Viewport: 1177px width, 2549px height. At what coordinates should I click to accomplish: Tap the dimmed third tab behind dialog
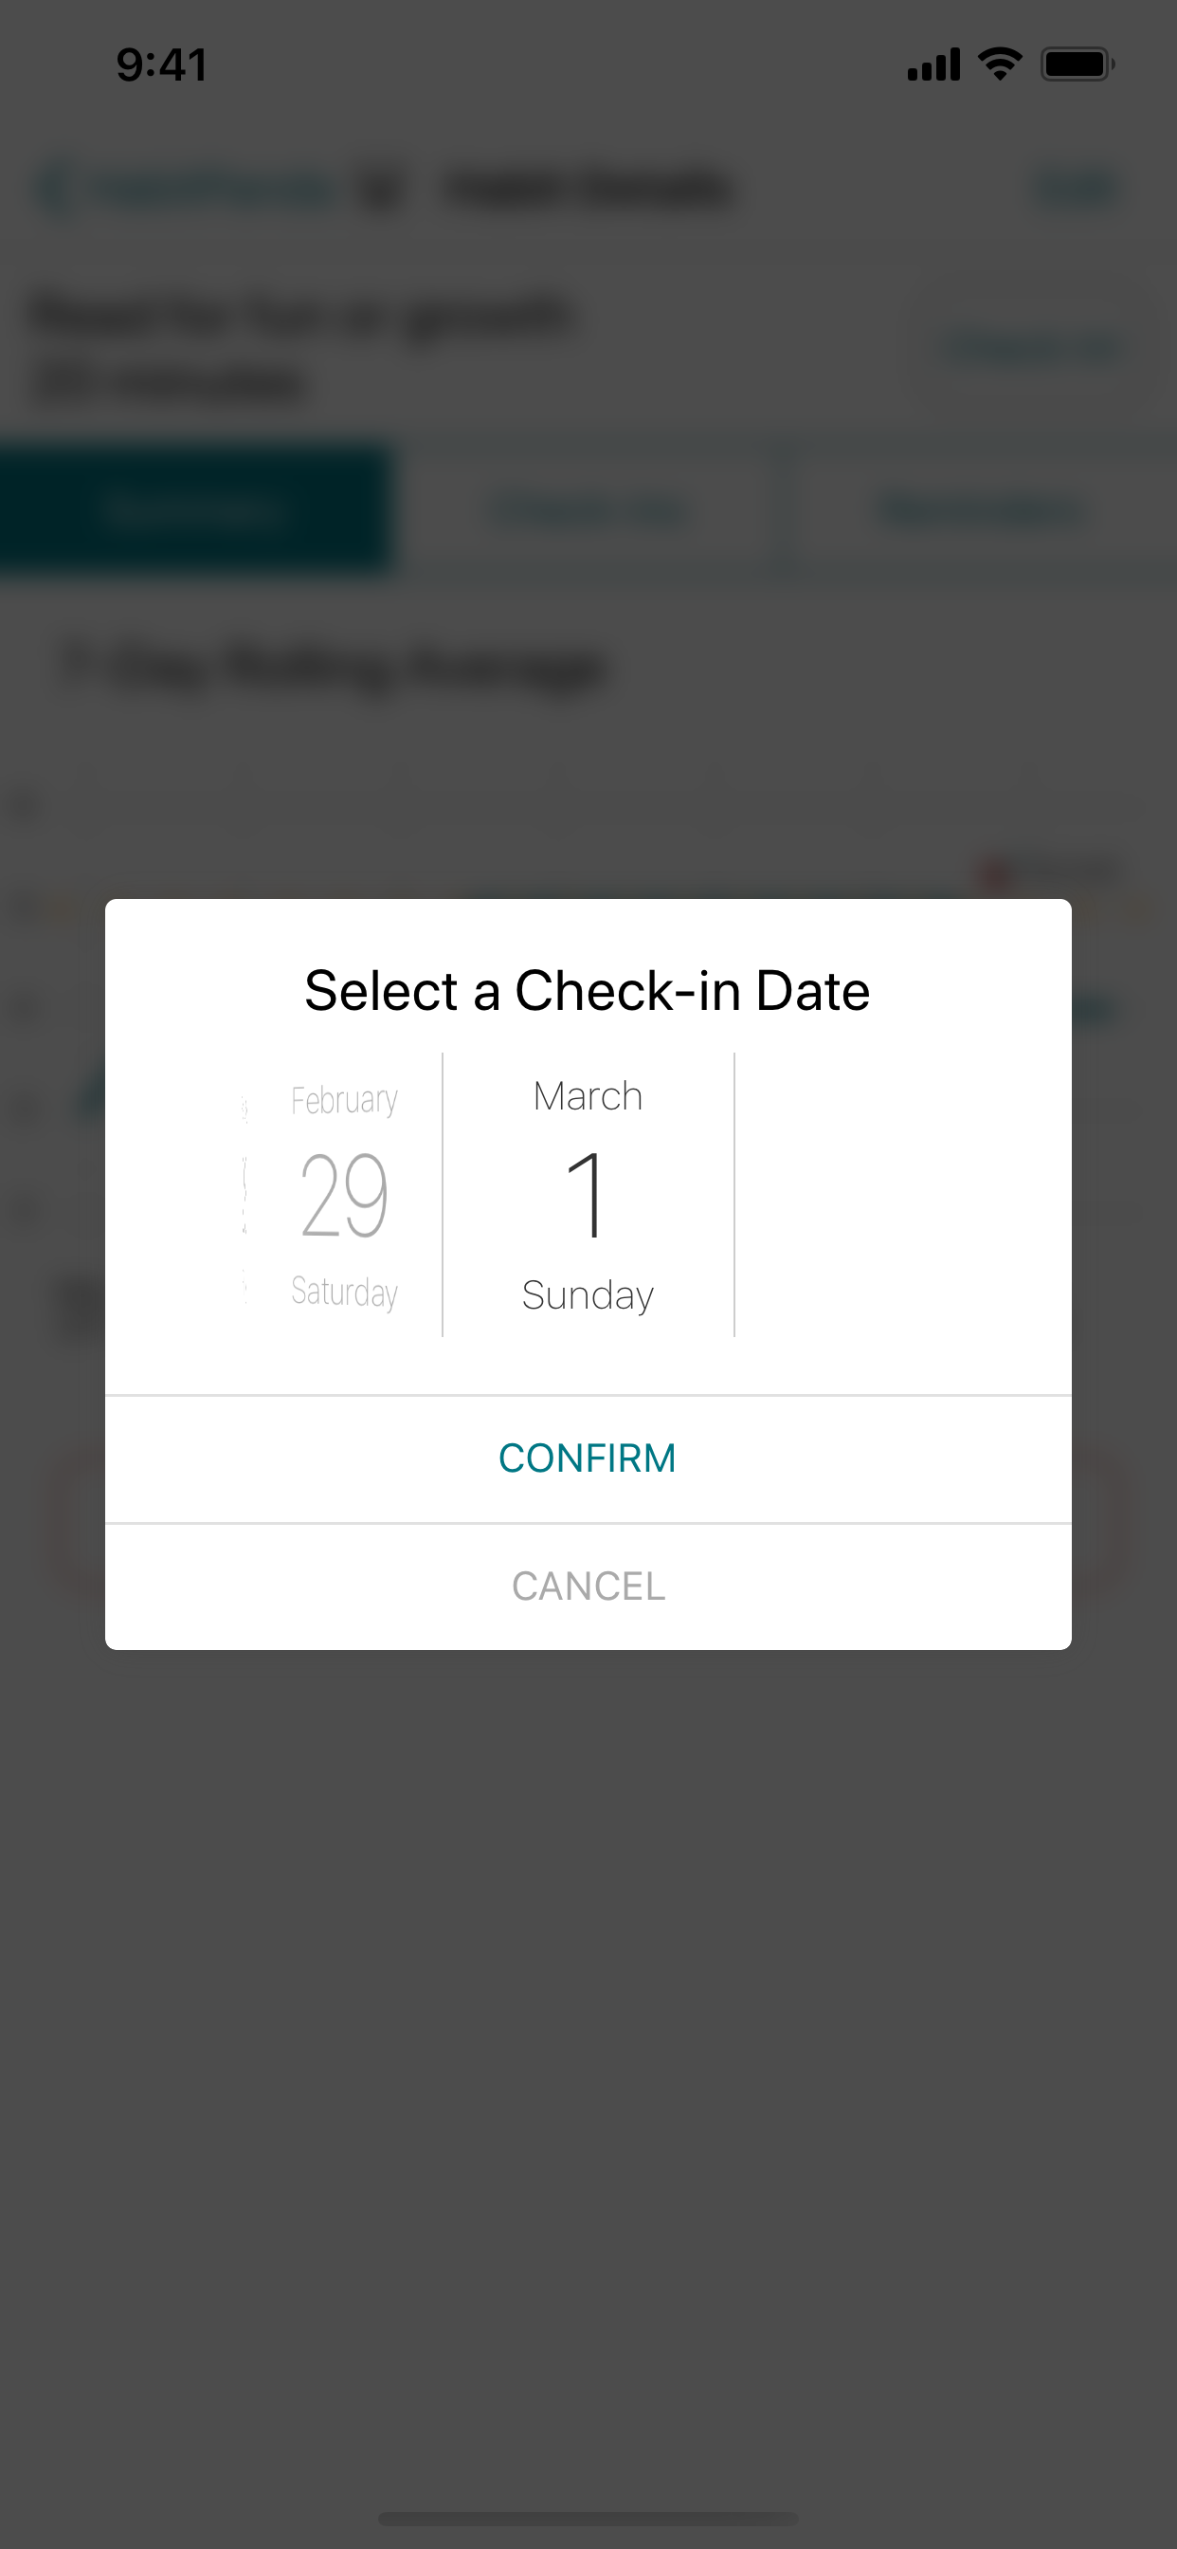click(x=979, y=511)
